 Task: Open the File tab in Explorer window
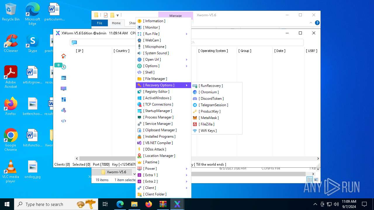coord(100,23)
